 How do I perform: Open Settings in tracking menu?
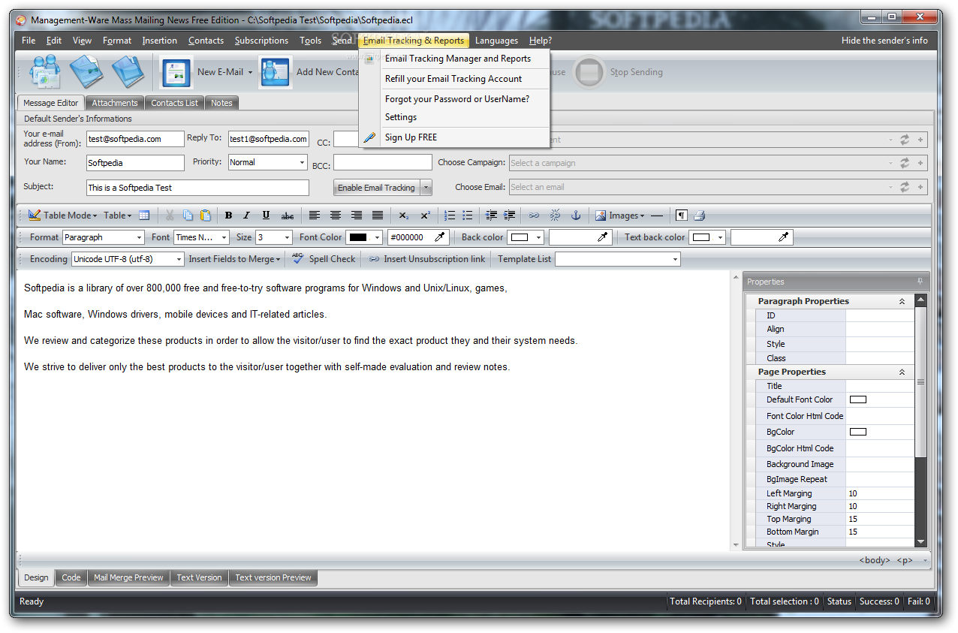click(401, 117)
